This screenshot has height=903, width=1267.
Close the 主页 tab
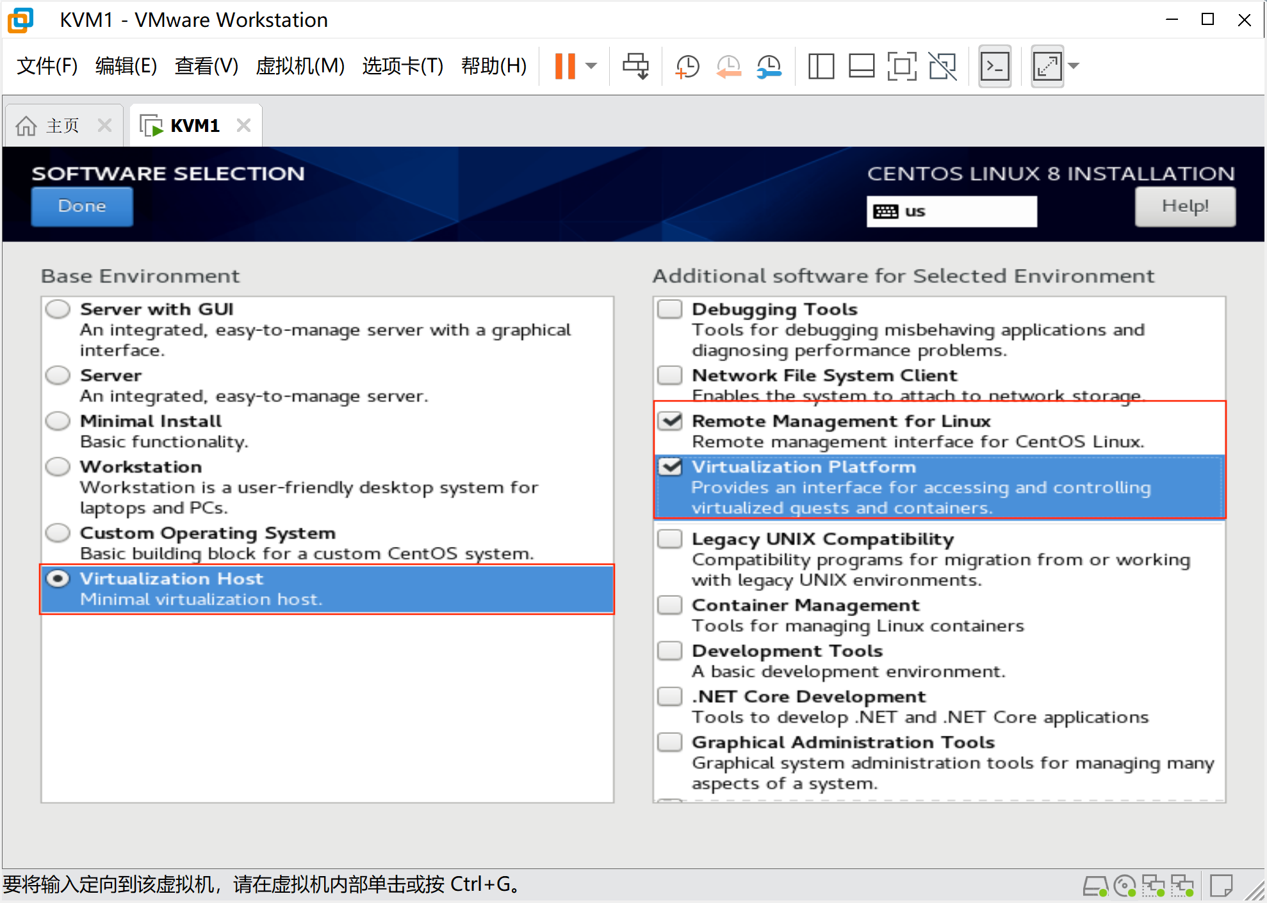(104, 126)
